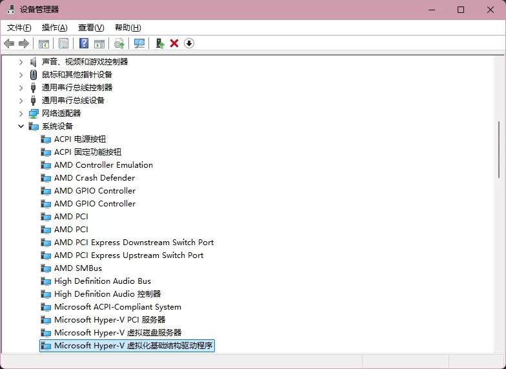Select High Definition Audio 控制器 device

[107, 294]
